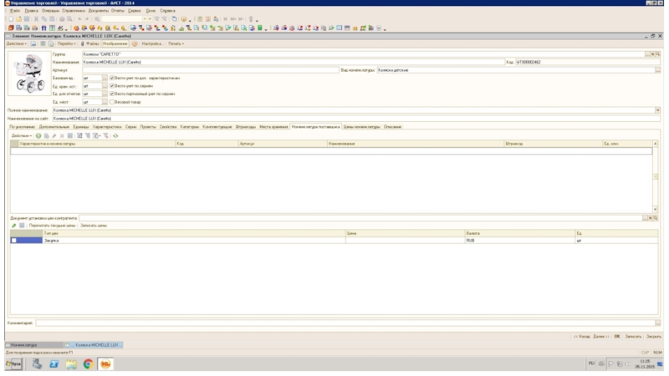Open Chrome from the Windows taskbar

[88, 364]
